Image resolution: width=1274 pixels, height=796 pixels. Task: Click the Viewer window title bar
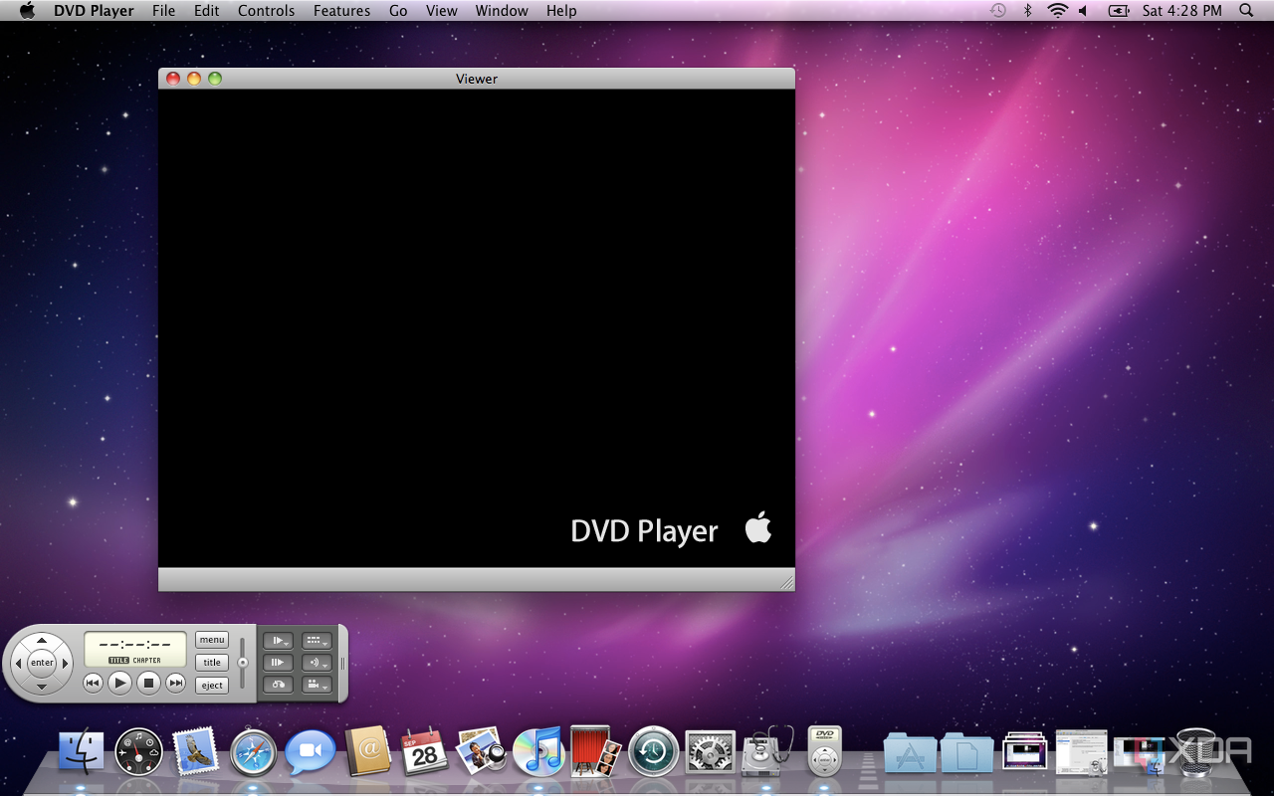[477, 79]
